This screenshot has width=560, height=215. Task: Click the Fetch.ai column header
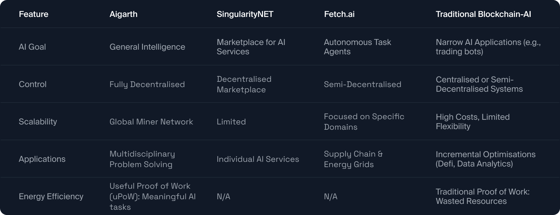[x=339, y=14]
